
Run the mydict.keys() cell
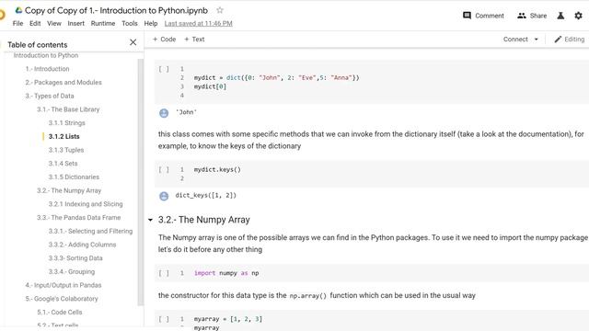click(x=164, y=169)
